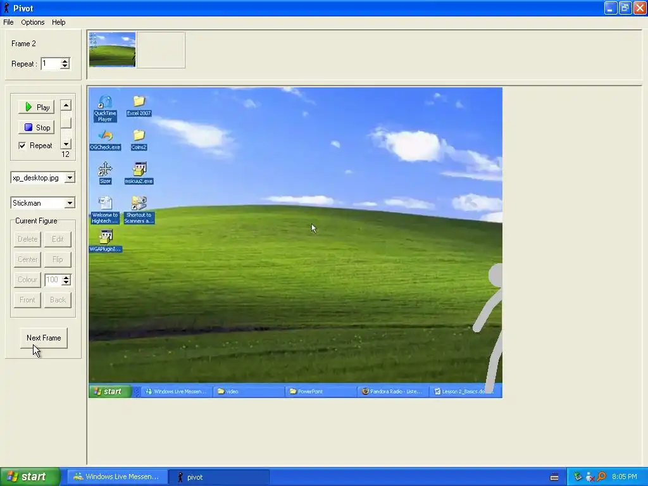Click the Shortcut to Scanners icon in canvas
The width and height of the screenshot is (648, 486).
pos(139,210)
